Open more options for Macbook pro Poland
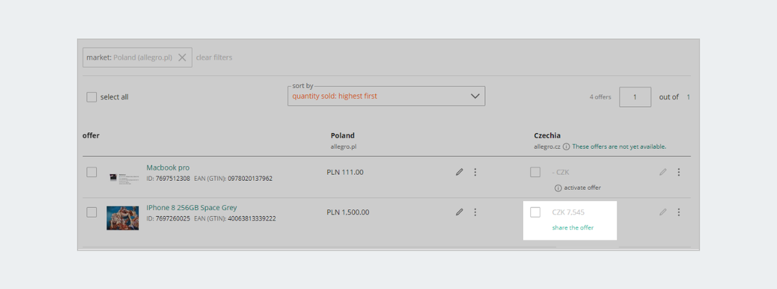The image size is (777, 289). click(475, 172)
